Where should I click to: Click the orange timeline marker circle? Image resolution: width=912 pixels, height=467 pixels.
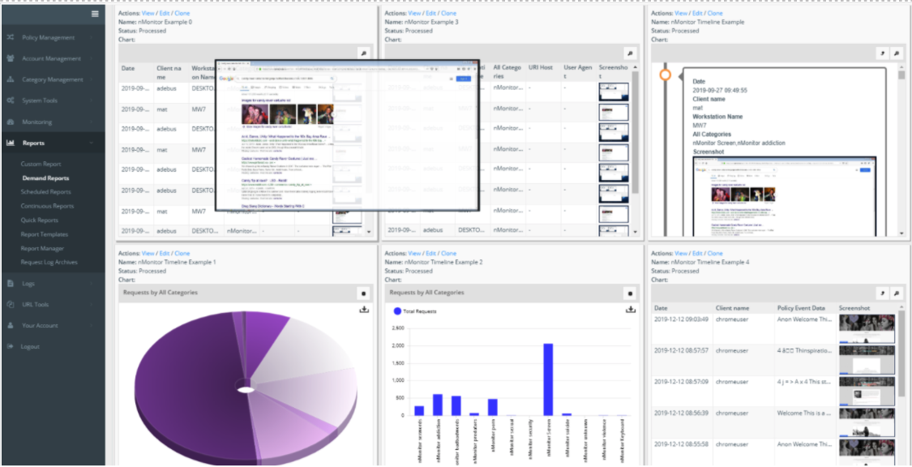point(666,75)
